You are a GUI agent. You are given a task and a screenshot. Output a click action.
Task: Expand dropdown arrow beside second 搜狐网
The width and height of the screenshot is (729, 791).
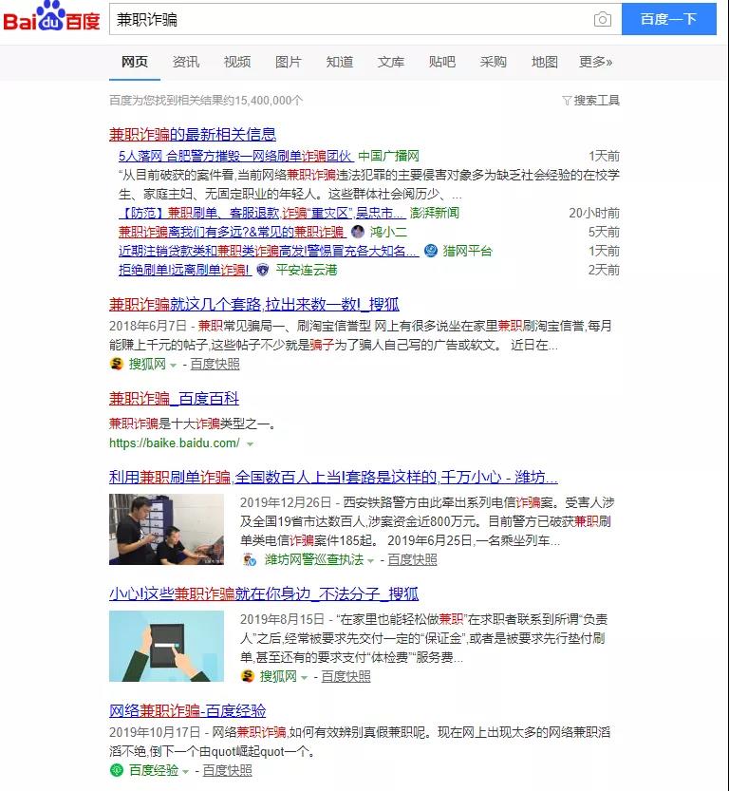[304, 677]
